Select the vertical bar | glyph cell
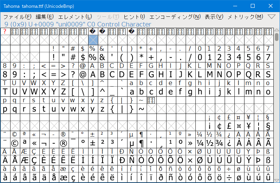Image resolution: width=280 pixels, height=183 pixels. point(122,109)
